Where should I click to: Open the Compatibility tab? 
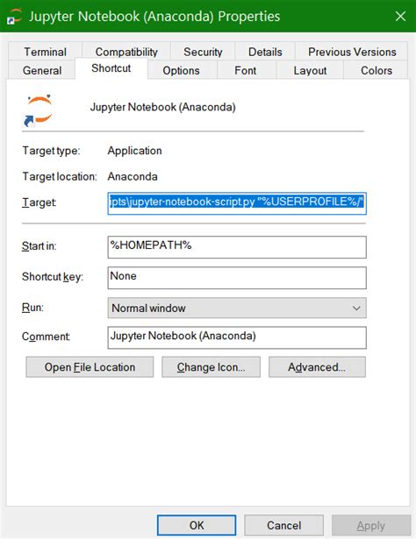click(126, 52)
